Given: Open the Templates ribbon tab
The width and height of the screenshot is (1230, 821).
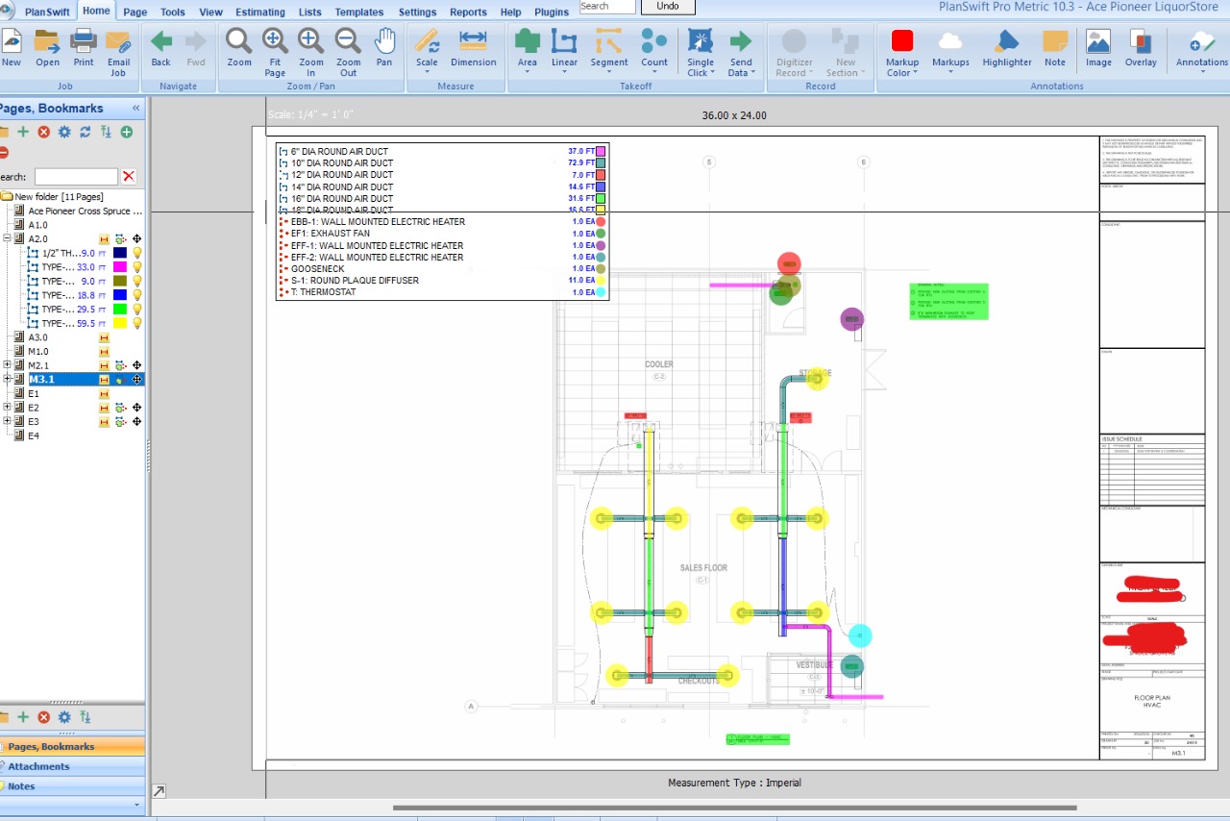Looking at the screenshot, I should point(358,12).
